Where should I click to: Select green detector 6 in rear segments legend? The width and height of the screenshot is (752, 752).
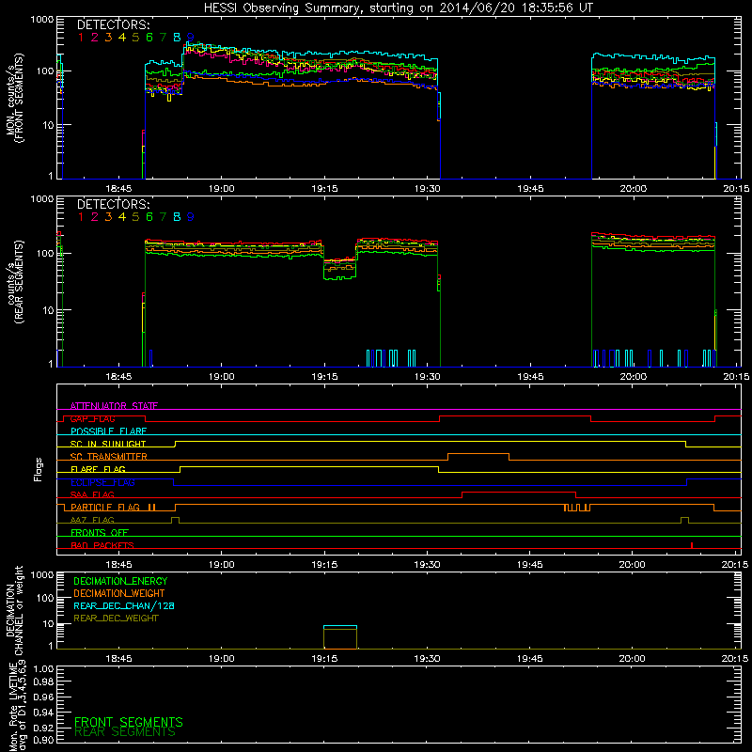point(149,217)
